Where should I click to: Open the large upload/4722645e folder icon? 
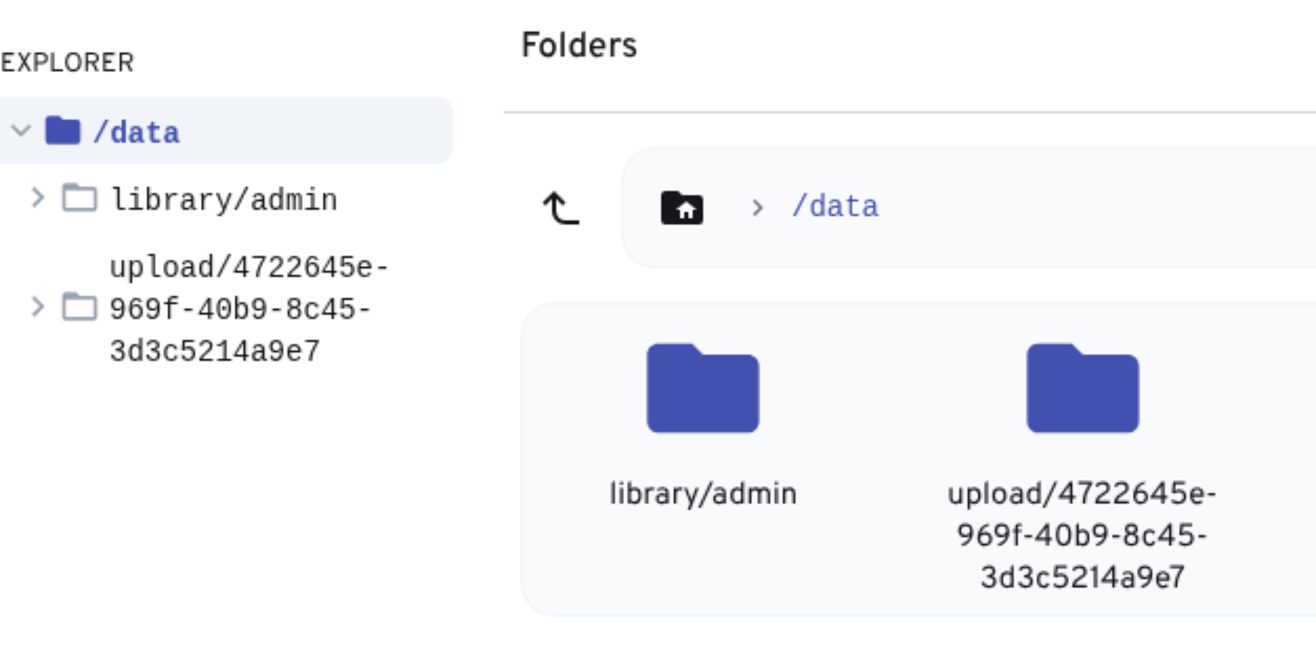point(1082,389)
